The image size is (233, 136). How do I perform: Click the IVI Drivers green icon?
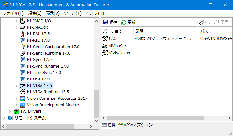tap(16, 111)
